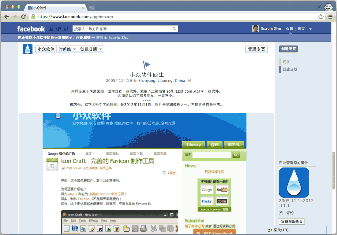Click the milestone flag icon

[x=146, y=65]
